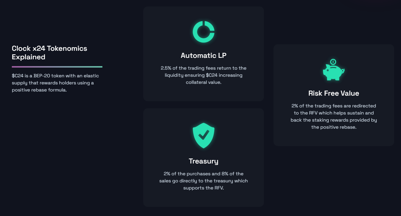Click the 'positive rebase formula.' intro line
The image size is (401, 216).
39,90
